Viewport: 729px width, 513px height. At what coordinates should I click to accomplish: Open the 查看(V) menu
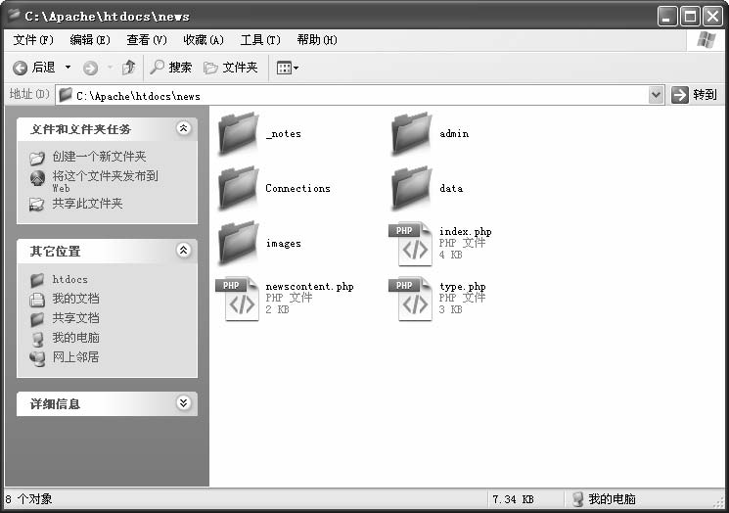coord(147,40)
